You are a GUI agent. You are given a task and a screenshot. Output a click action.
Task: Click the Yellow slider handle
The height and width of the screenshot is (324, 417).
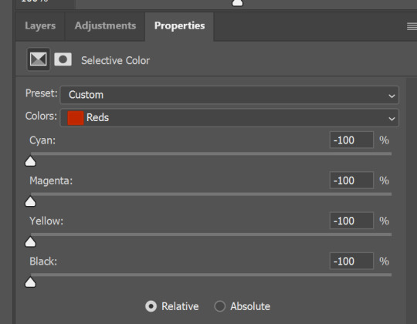30,242
